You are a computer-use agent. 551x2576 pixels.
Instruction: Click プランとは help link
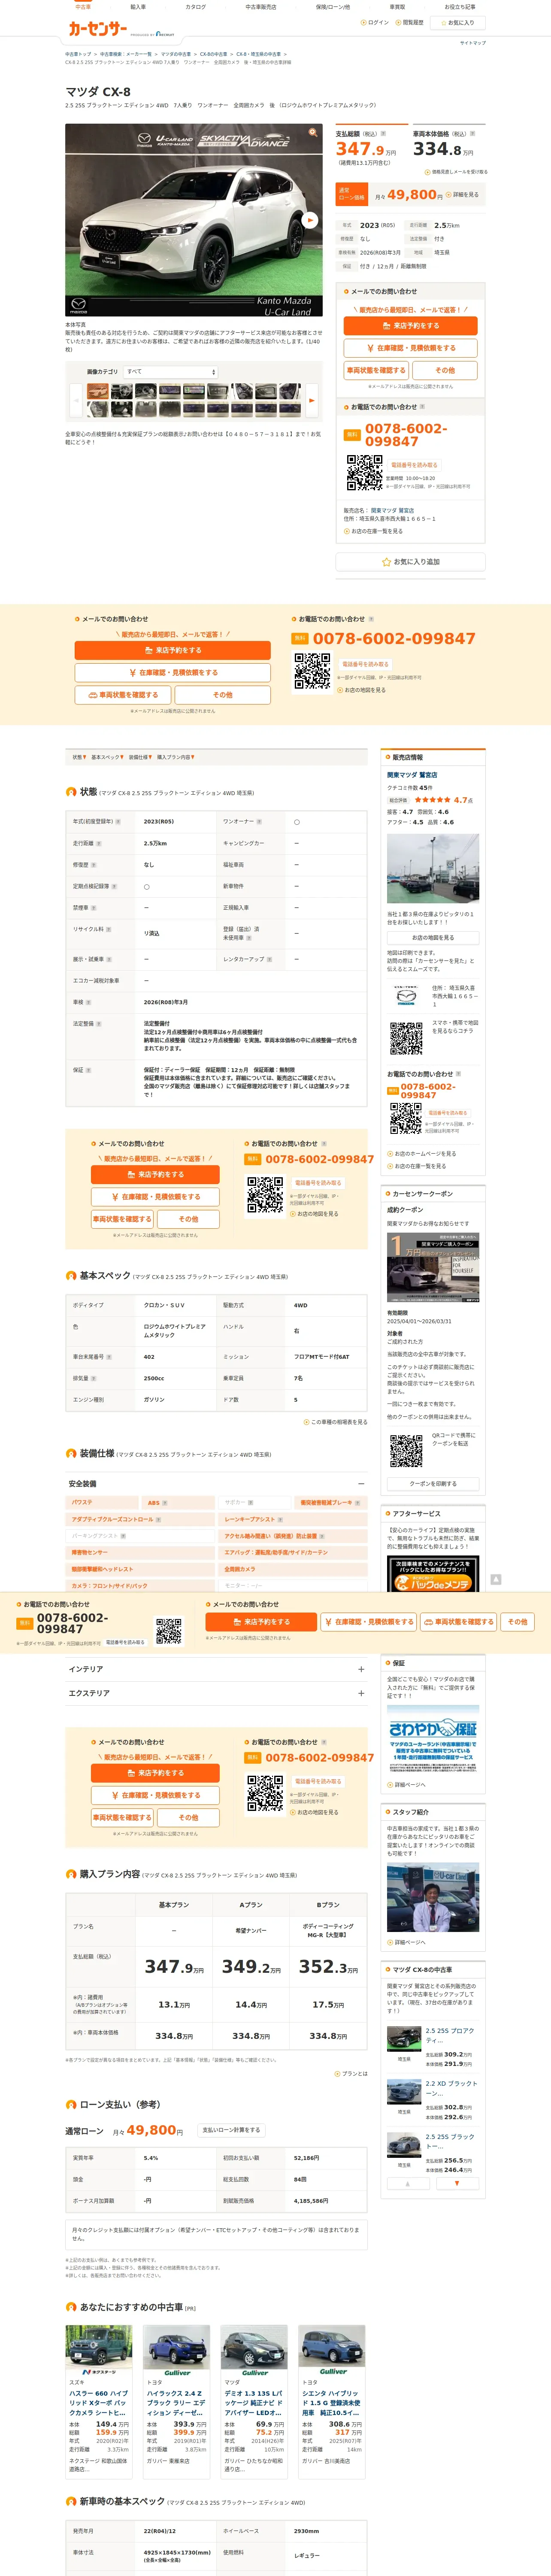click(x=351, y=2074)
